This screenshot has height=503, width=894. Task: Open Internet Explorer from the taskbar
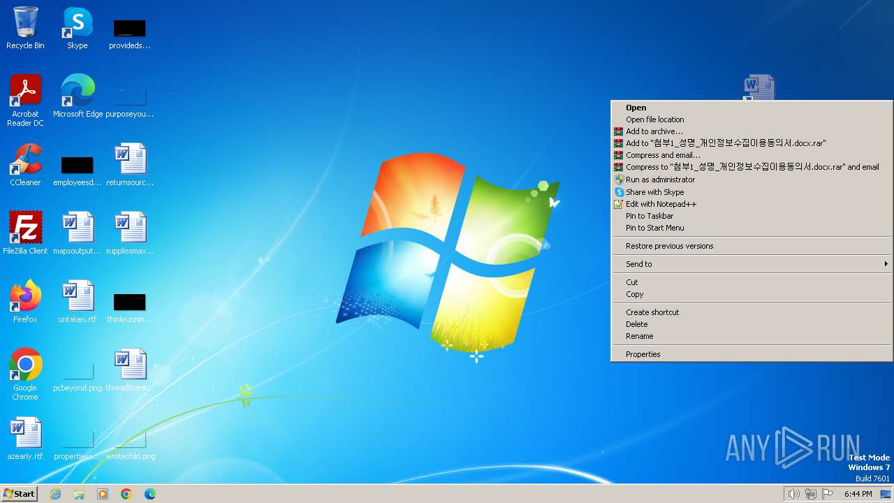[x=55, y=494]
